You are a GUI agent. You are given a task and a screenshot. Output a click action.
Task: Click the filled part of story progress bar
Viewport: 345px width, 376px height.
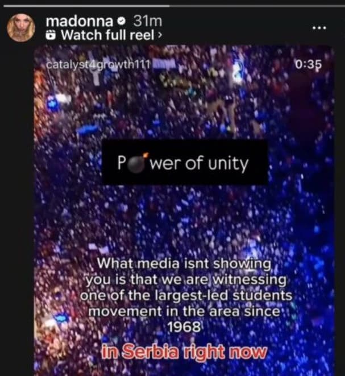tap(86, 6)
